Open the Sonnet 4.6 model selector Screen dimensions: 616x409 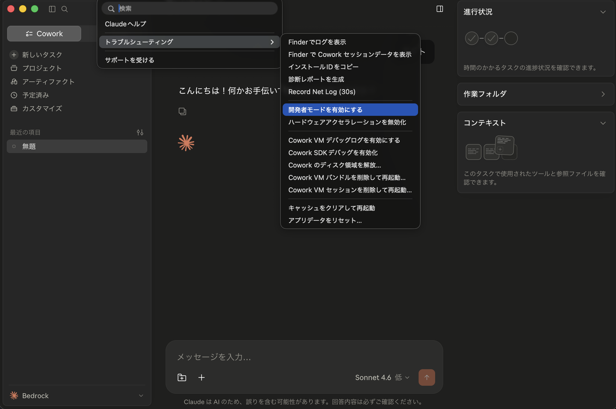click(x=382, y=377)
